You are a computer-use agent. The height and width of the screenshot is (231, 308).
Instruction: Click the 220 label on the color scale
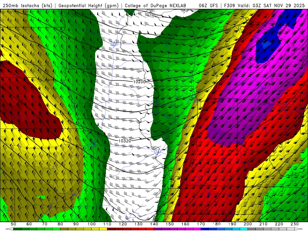(x=279, y=224)
